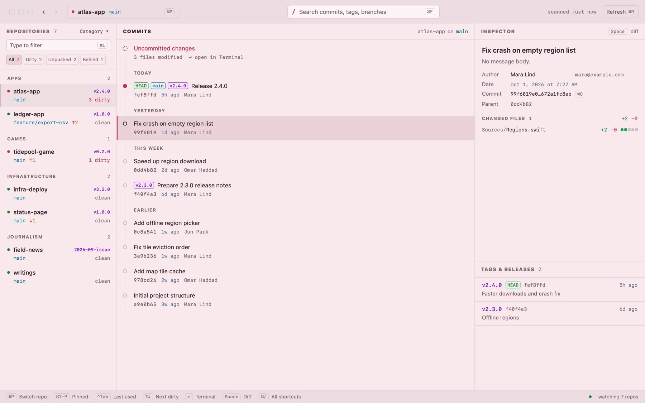645x403 pixels.
Task: Click the slash icon in search bar
Action: click(x=293, y=12)
